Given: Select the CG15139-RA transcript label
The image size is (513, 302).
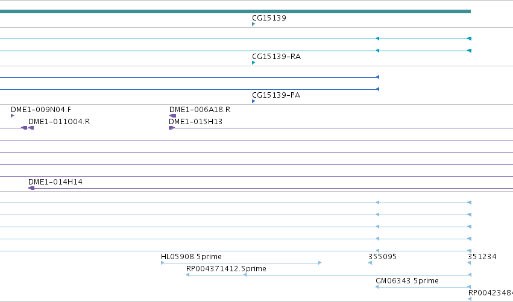Looking at the screenshot, I should click(x=277, y=57).
